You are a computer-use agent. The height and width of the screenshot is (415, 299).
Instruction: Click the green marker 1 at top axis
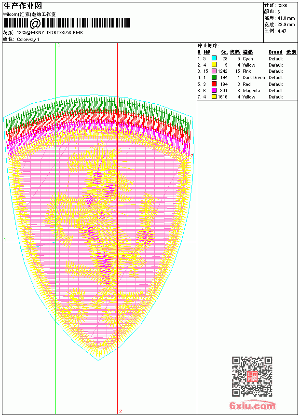pos(59,45)
